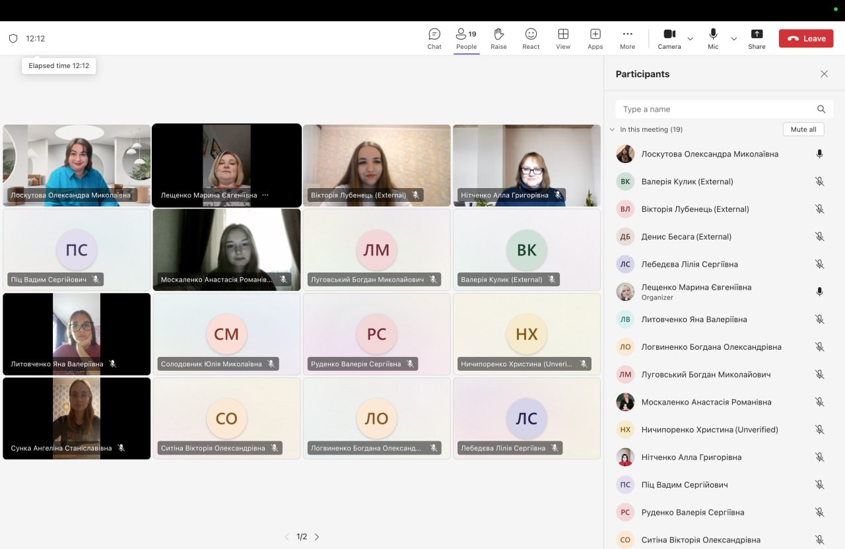Image resolution: width=845 pixels, height=549 pixels.
Task: Go to next page of video grid
Action: [x=317, y=537]
